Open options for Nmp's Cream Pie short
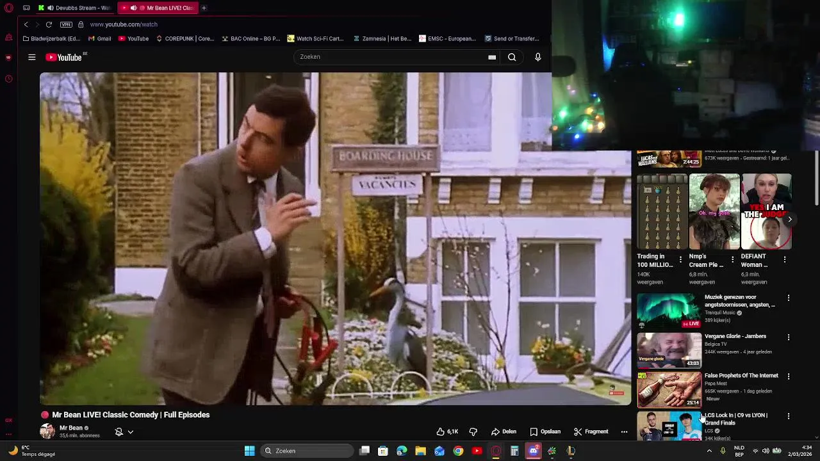Viewport: 820px width, 461px height. (732, 259)
